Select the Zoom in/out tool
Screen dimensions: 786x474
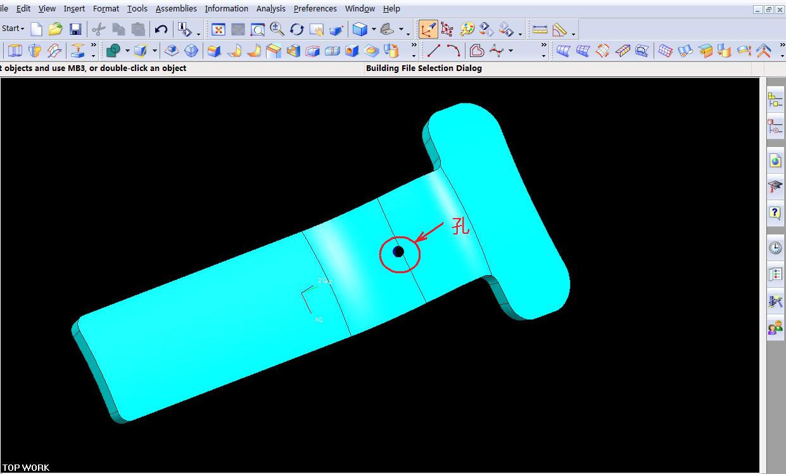click(x=277, y=29)
